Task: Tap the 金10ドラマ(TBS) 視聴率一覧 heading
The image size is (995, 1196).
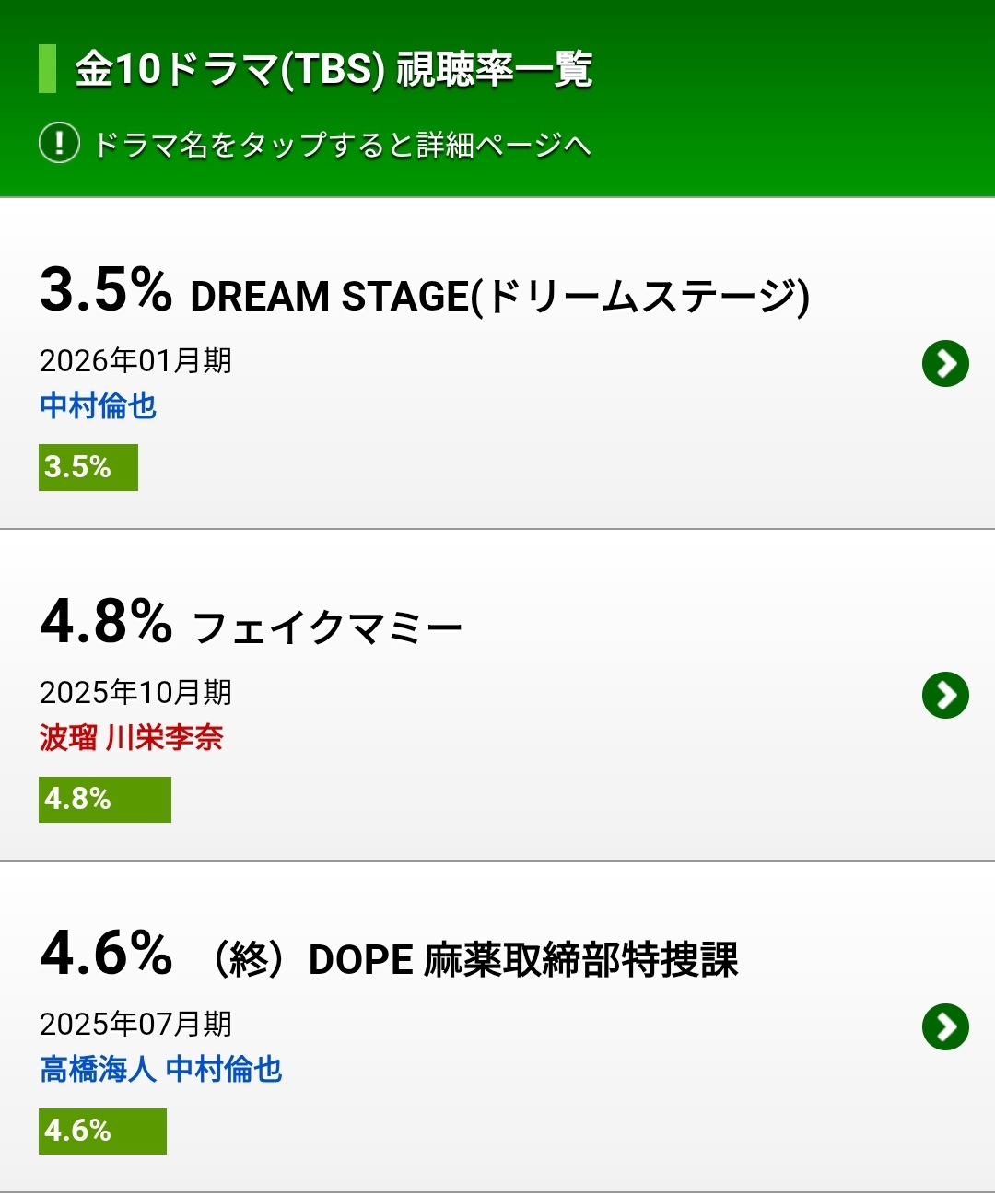Action: coord(333,69)
